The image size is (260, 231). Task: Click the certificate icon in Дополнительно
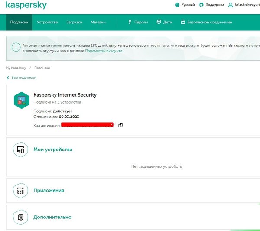20,217
